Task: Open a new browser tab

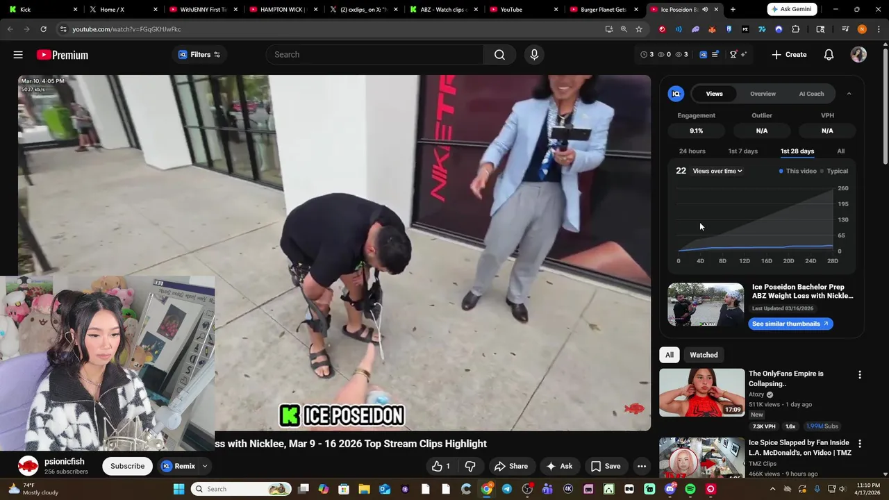Action: coord(733,10)
